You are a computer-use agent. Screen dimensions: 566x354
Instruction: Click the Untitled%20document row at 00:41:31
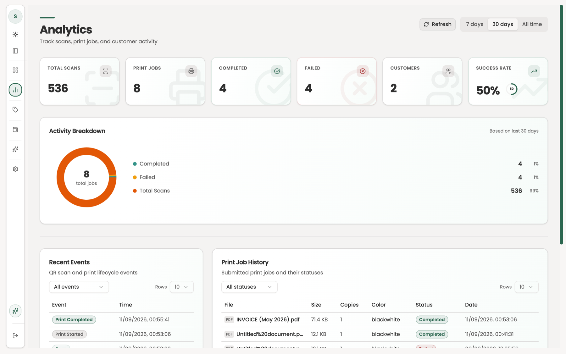click(x=380, y=334)
